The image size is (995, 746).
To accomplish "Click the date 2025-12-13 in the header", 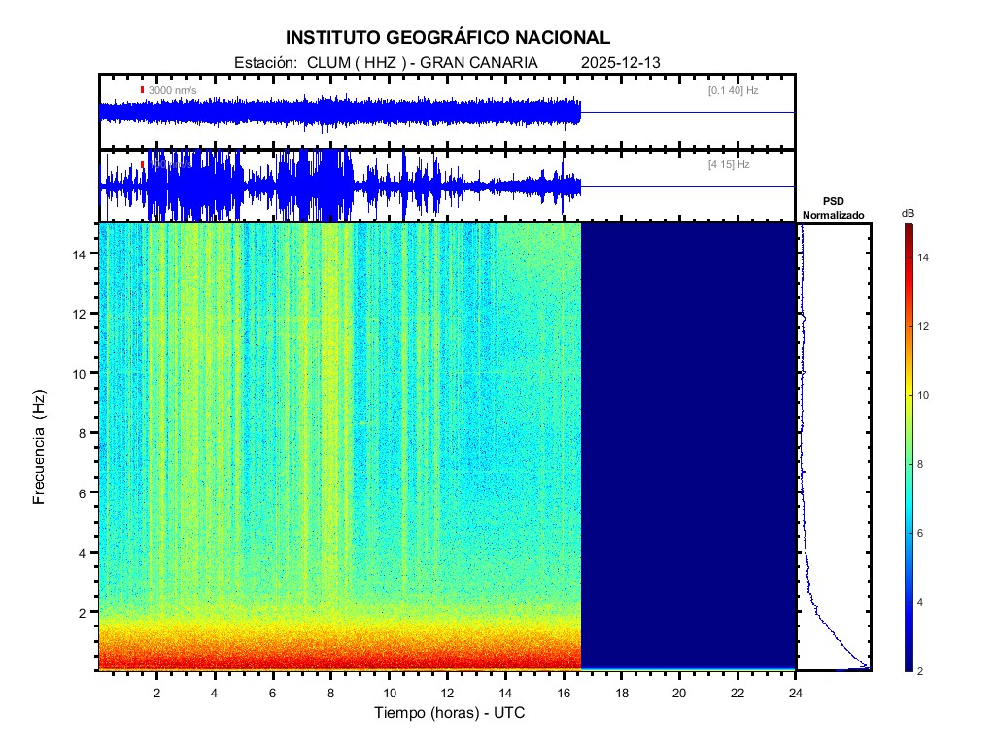I will click(x=620, y=62).
